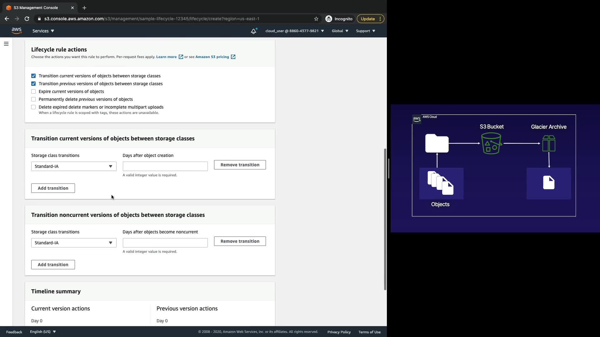The width and height of the screenshot is (600, 337).
Task: Open the Amazon S3 pricing link
Action: point(212,57)
